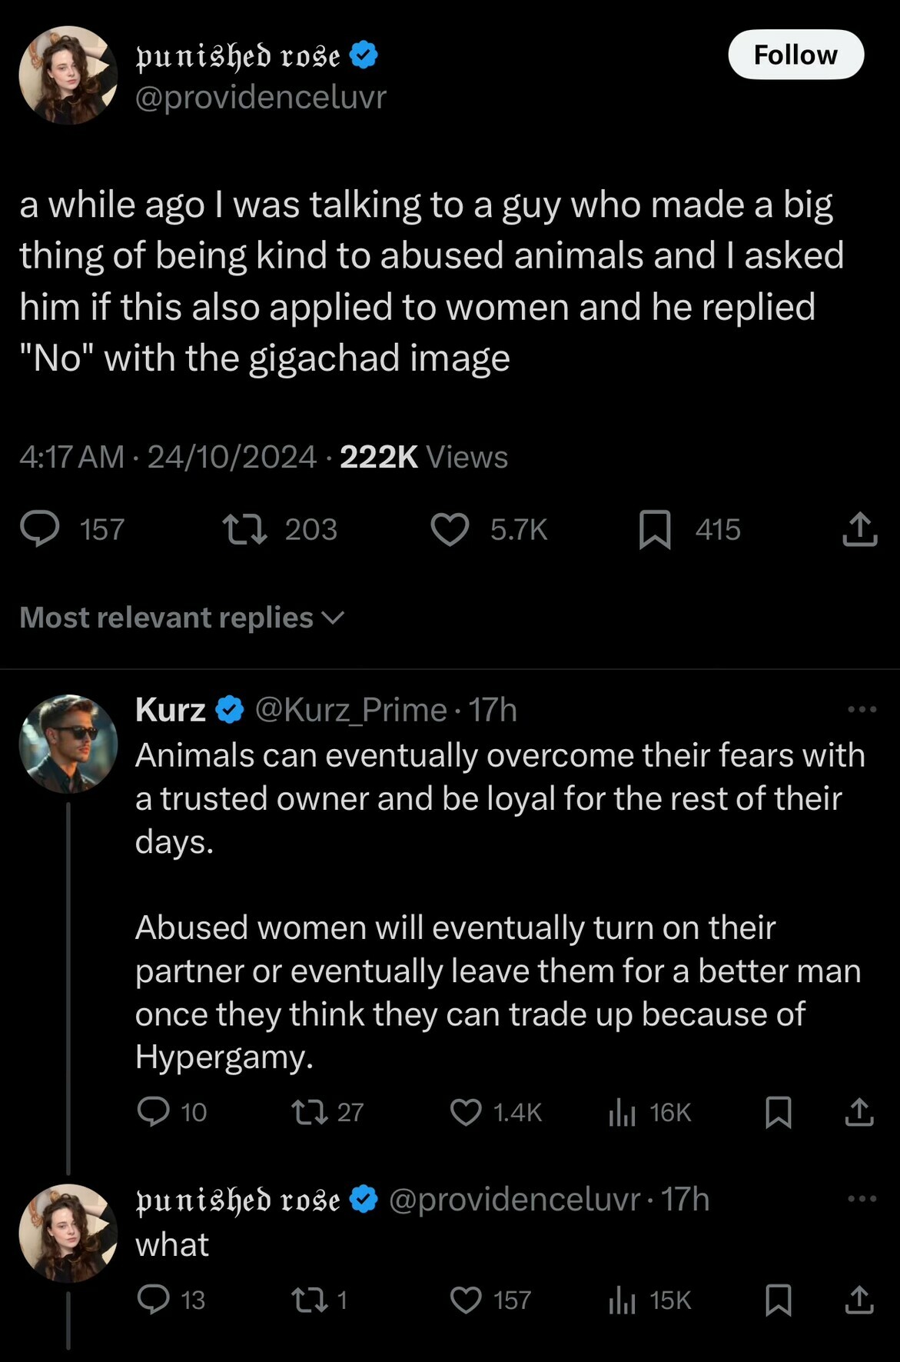Follow the punished rose account
900x1362 pixels.
pos(795,55)
